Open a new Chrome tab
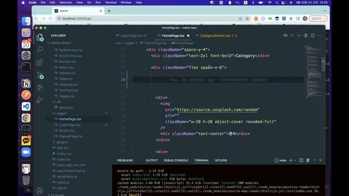Viewport: 349px width, 196px height. tap(109, 11)
